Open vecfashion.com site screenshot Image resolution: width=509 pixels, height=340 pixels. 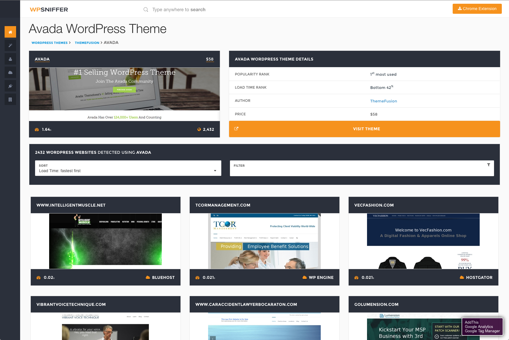(423, 241)
